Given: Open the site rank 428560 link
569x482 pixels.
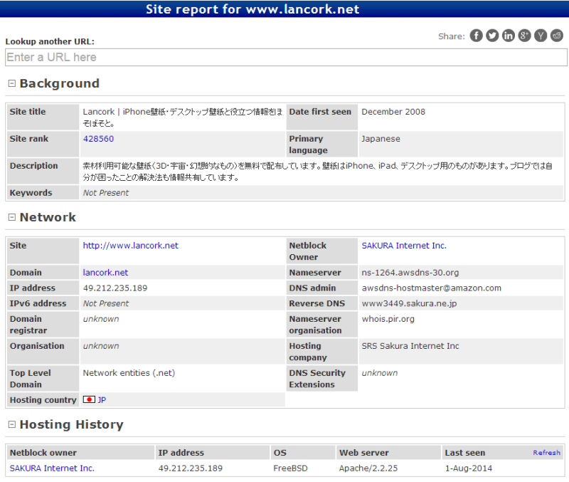Looking at the screenshot, I should tap(98, 139).
